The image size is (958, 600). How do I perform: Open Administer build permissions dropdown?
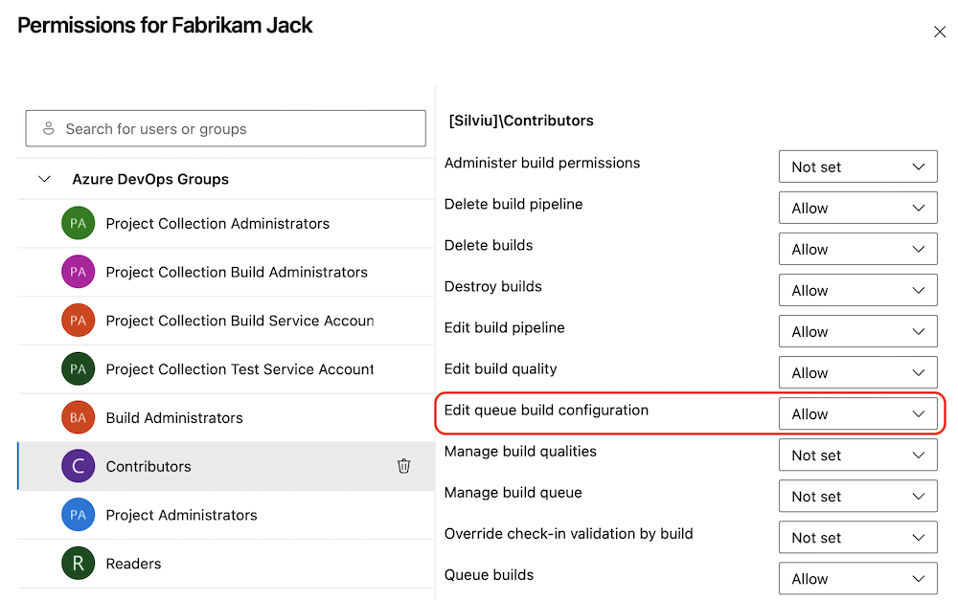857,167
